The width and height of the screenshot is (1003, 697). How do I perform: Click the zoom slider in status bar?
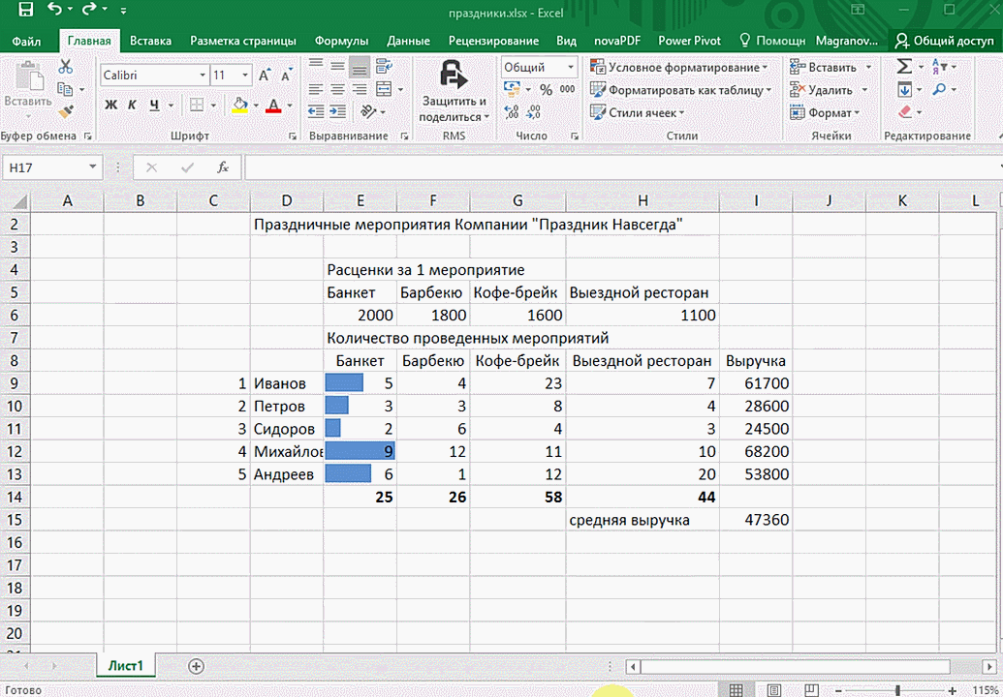point(897,689)
